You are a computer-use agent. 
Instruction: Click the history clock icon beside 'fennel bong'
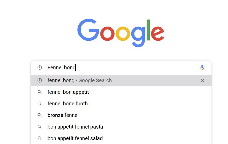40,80
